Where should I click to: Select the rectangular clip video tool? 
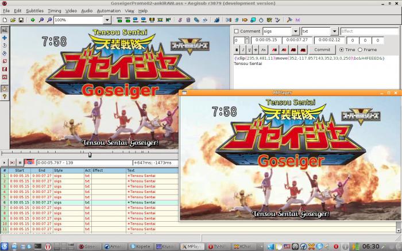click(x=5, y=69)
